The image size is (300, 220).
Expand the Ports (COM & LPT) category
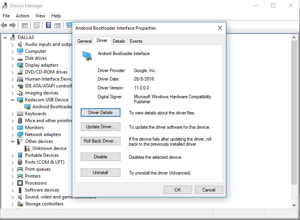coord(13,162)
